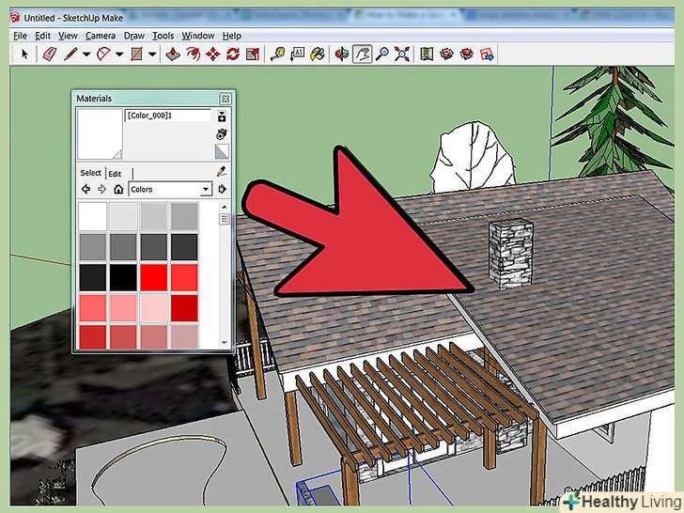
Task: Open the Help menu
Action: [x=232, y=36]
